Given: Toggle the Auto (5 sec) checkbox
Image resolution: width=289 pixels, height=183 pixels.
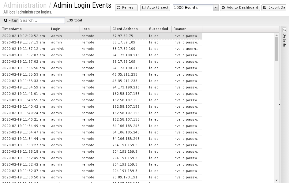Looking at the screenshot, I should pos(144,8).
